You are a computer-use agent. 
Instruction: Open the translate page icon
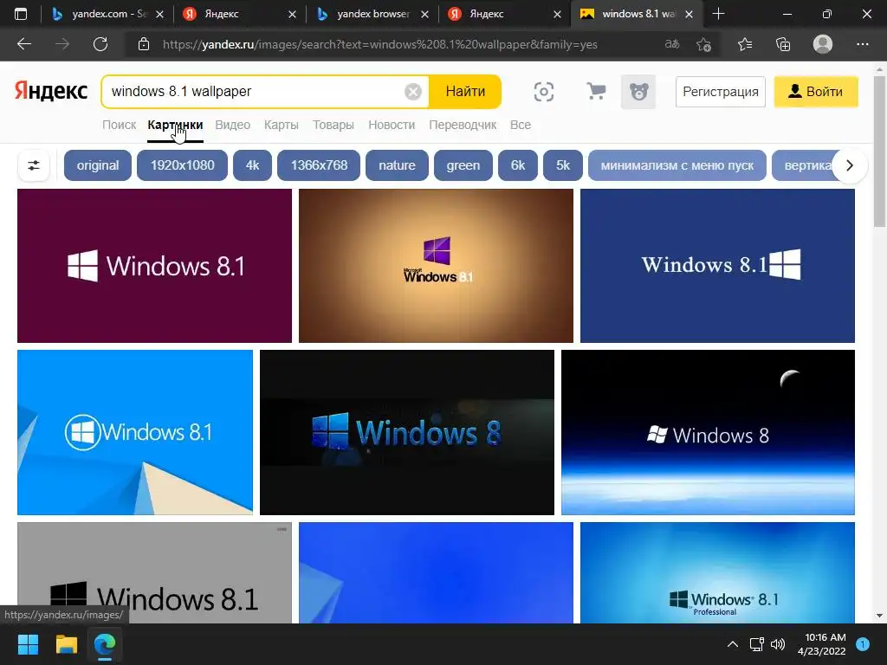pyautogui.click(x=672, y=44)
